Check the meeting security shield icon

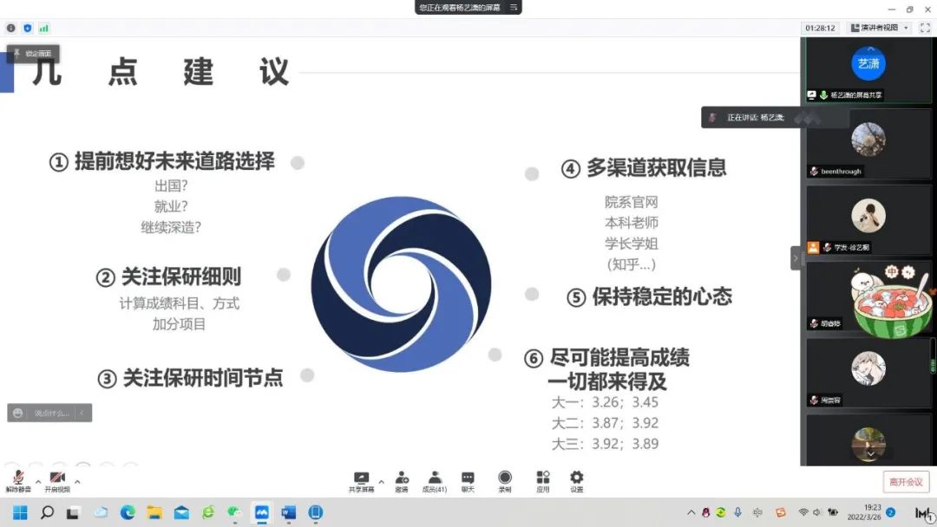(28, 28)
